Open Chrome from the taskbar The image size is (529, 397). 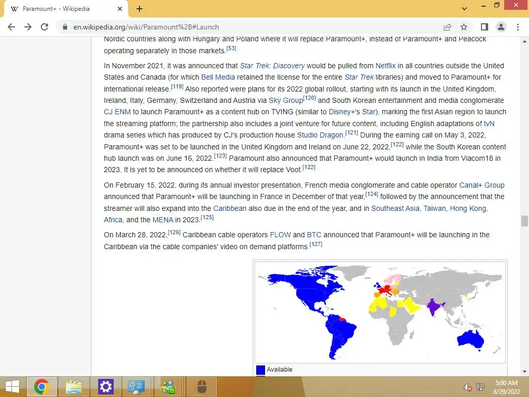pos(41,387)
